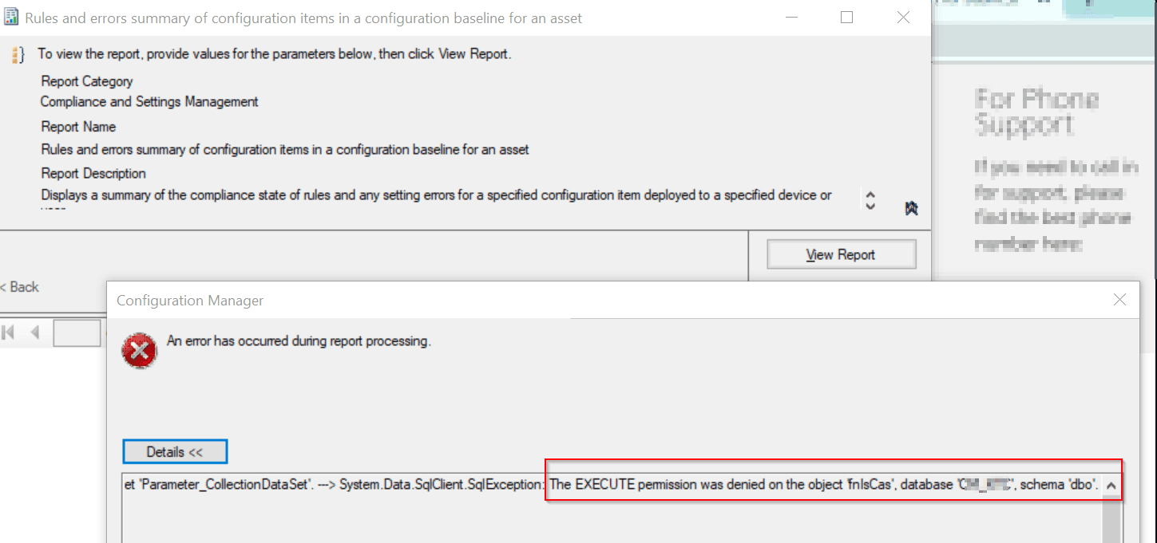
Task: Click the report icon in the title bar
Action: pyautogui.click(x=10, y=17)
